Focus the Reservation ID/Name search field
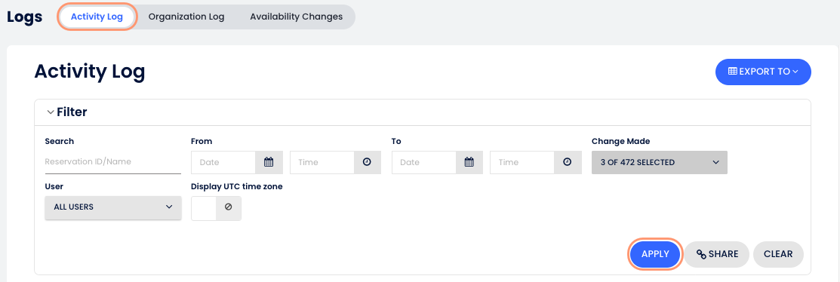The height and width of the screenshot is (282, 840). 113,161
